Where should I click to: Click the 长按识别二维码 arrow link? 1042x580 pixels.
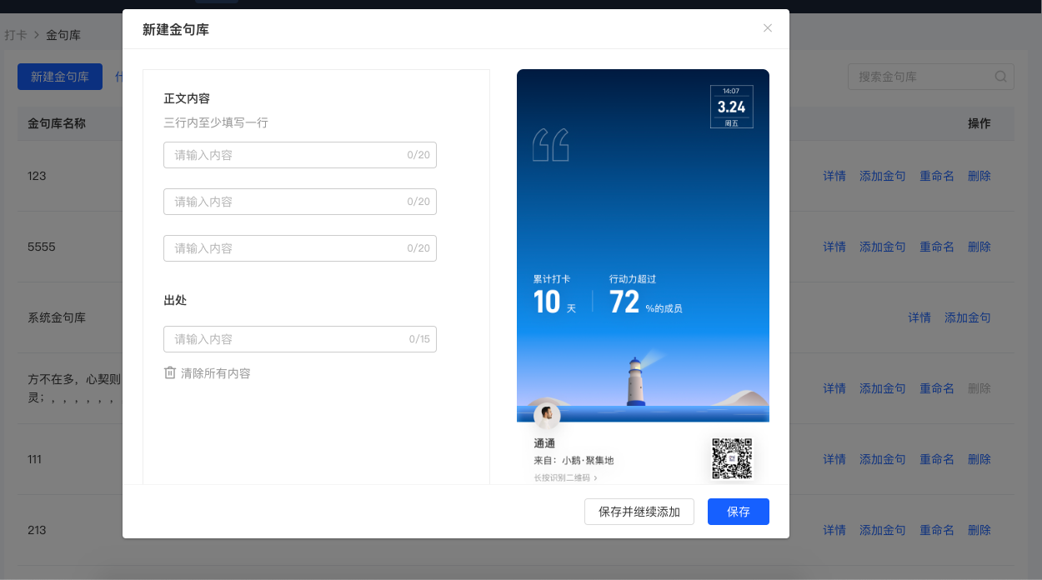(566, 478)
